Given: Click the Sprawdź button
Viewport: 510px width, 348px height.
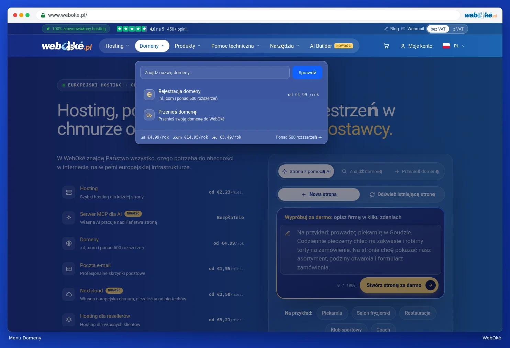Looking at the screenshot, I should point(307,72).
